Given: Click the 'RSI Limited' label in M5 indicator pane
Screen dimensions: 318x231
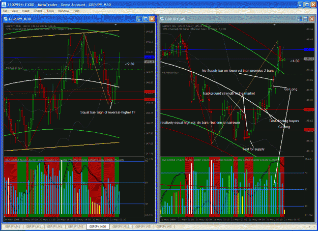Looking at the screenshot, I should point(168,160).
